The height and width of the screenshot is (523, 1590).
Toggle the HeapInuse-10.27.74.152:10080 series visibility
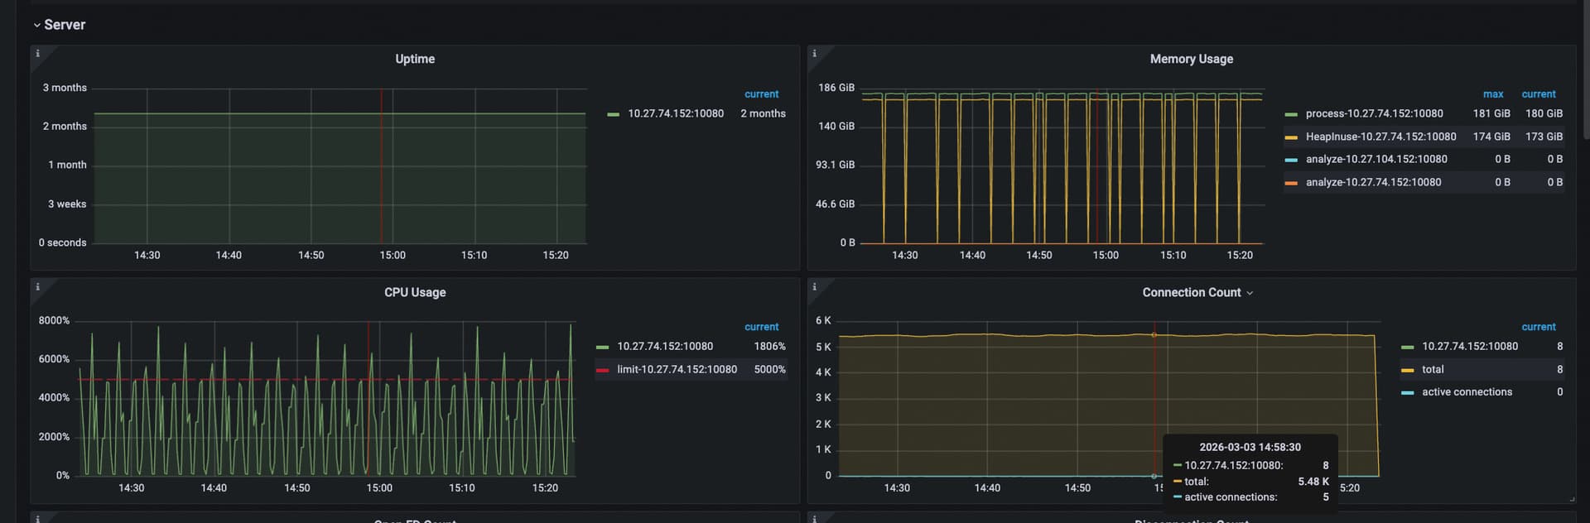(x=1380, y=137)
